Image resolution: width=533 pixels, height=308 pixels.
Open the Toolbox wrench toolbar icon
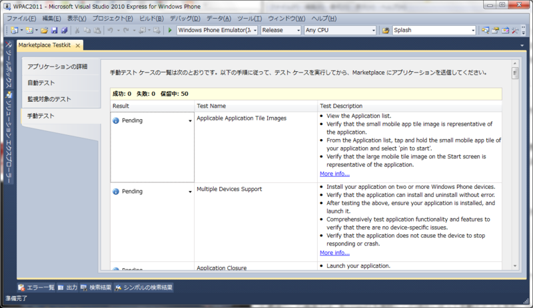(515, 30)
